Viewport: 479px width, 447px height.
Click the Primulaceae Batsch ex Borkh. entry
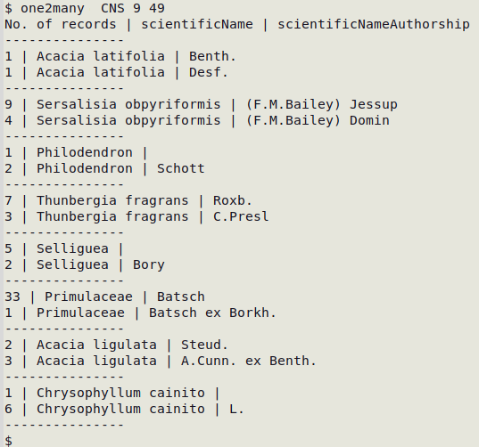point(141,313)
